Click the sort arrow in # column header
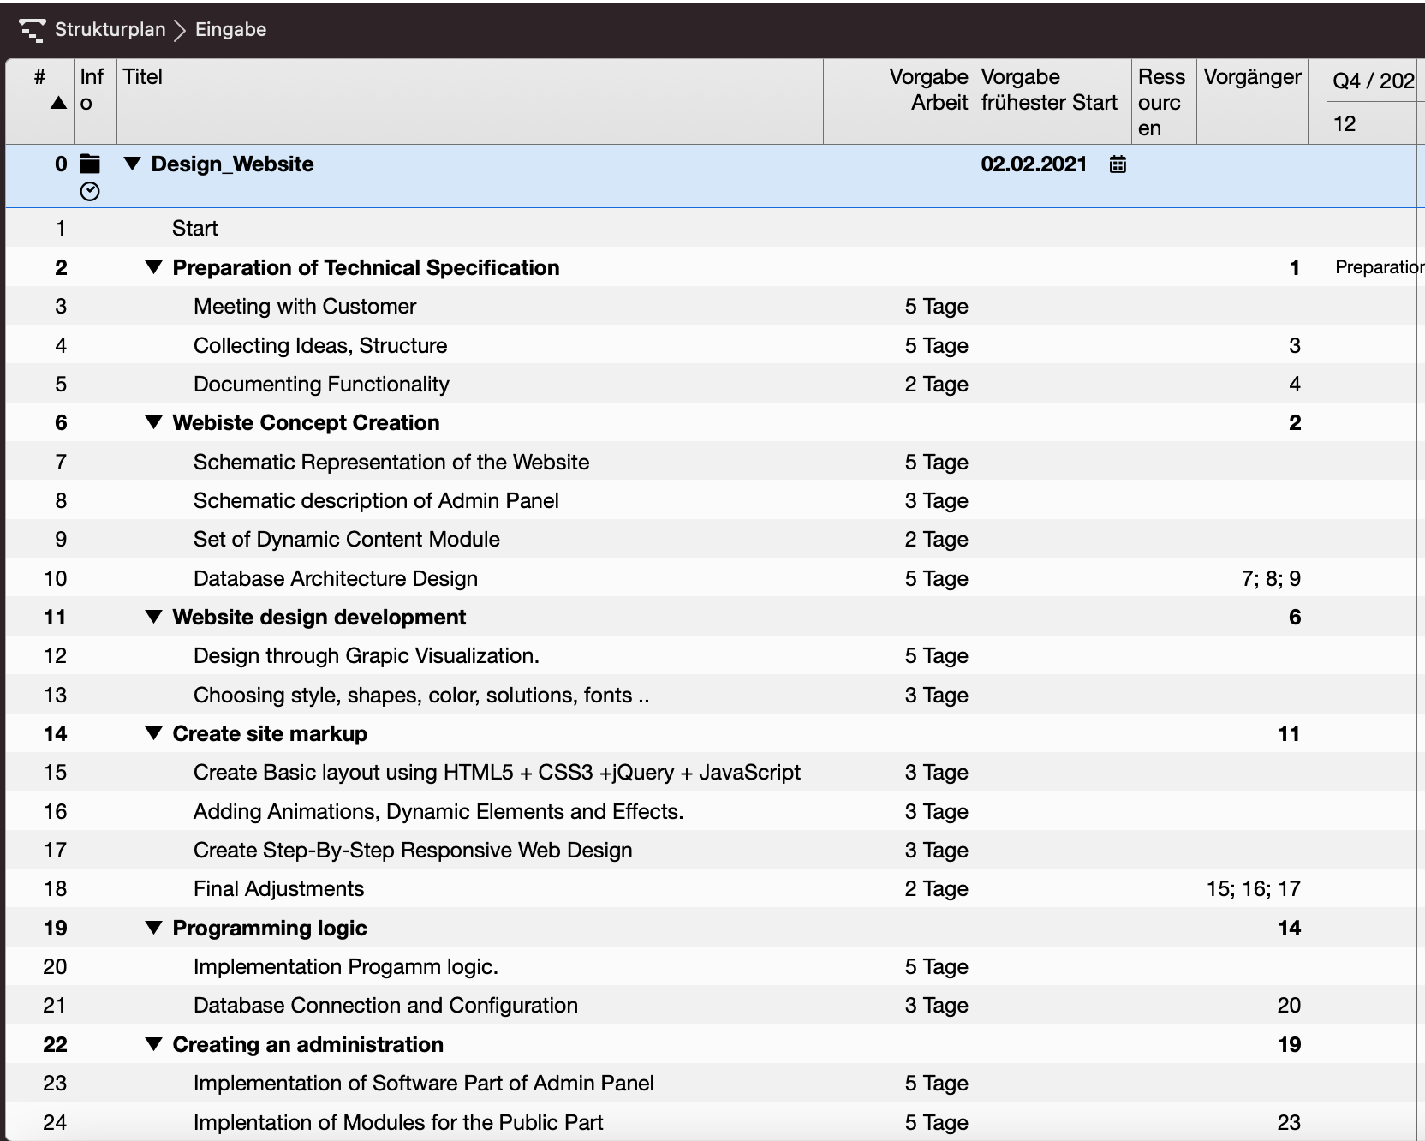1425x1141 pixels. (x=58, y=103)
